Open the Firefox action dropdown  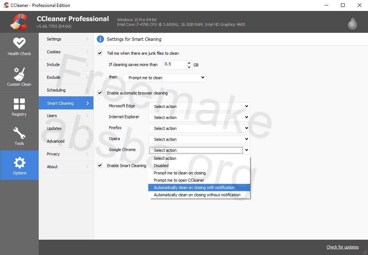199,128
